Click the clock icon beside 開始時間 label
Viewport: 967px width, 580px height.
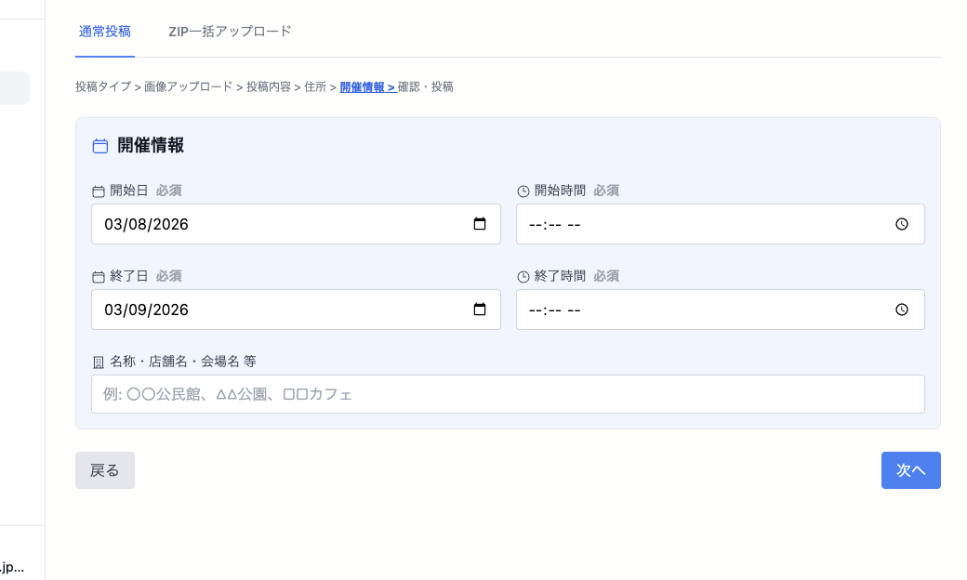[x=523, y=191]
